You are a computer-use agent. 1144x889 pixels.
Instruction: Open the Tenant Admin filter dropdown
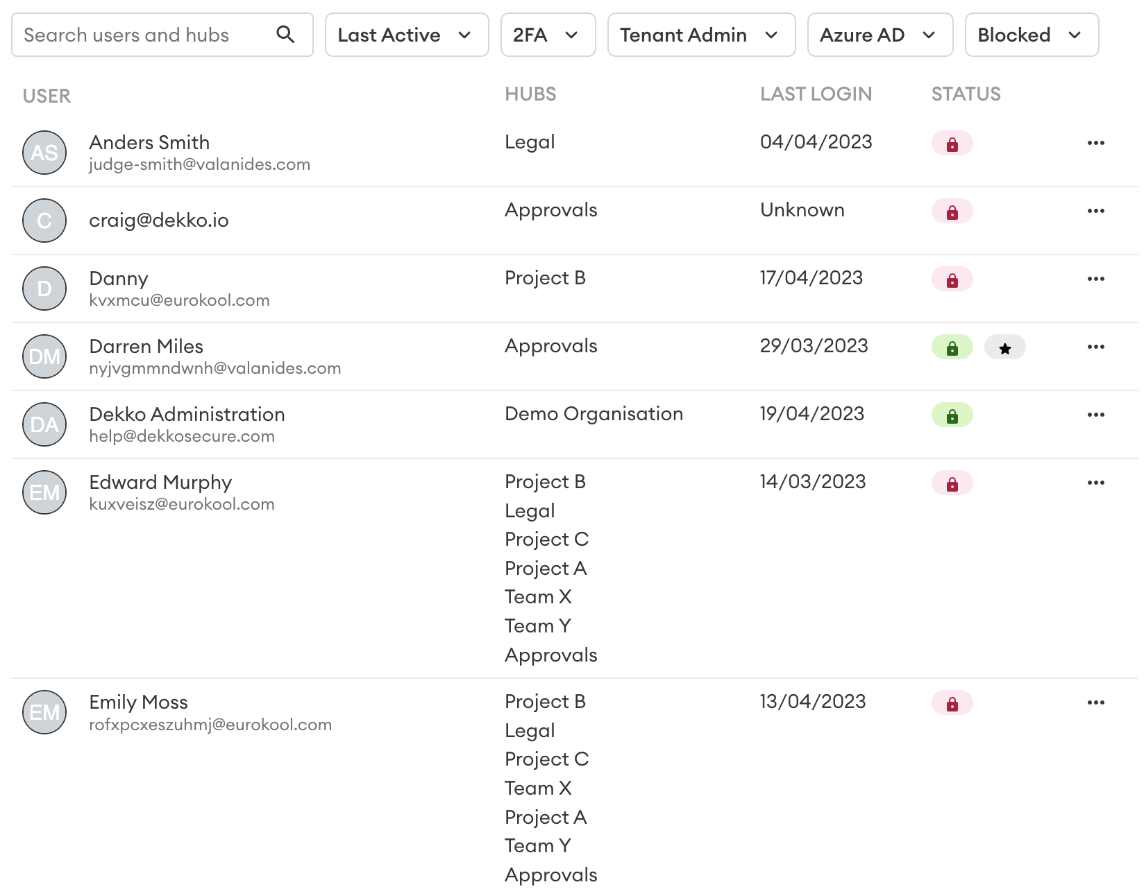click(x=701, y=35)
